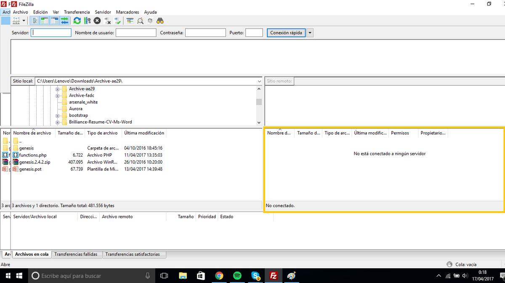Click the disconnect from server icon
Image resolution: width=505 pixels, height=283 pixels.
tap(107, 21)
